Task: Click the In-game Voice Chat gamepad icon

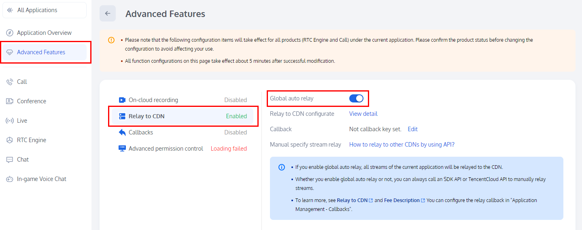Action: (x=10, y=179)
